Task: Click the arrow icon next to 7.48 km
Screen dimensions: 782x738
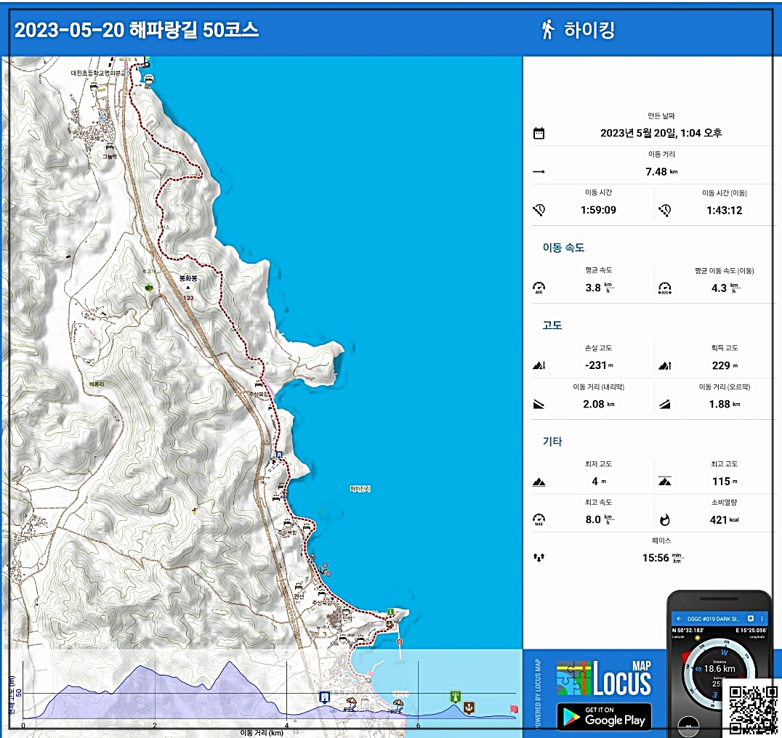Action: pos(539,172)
